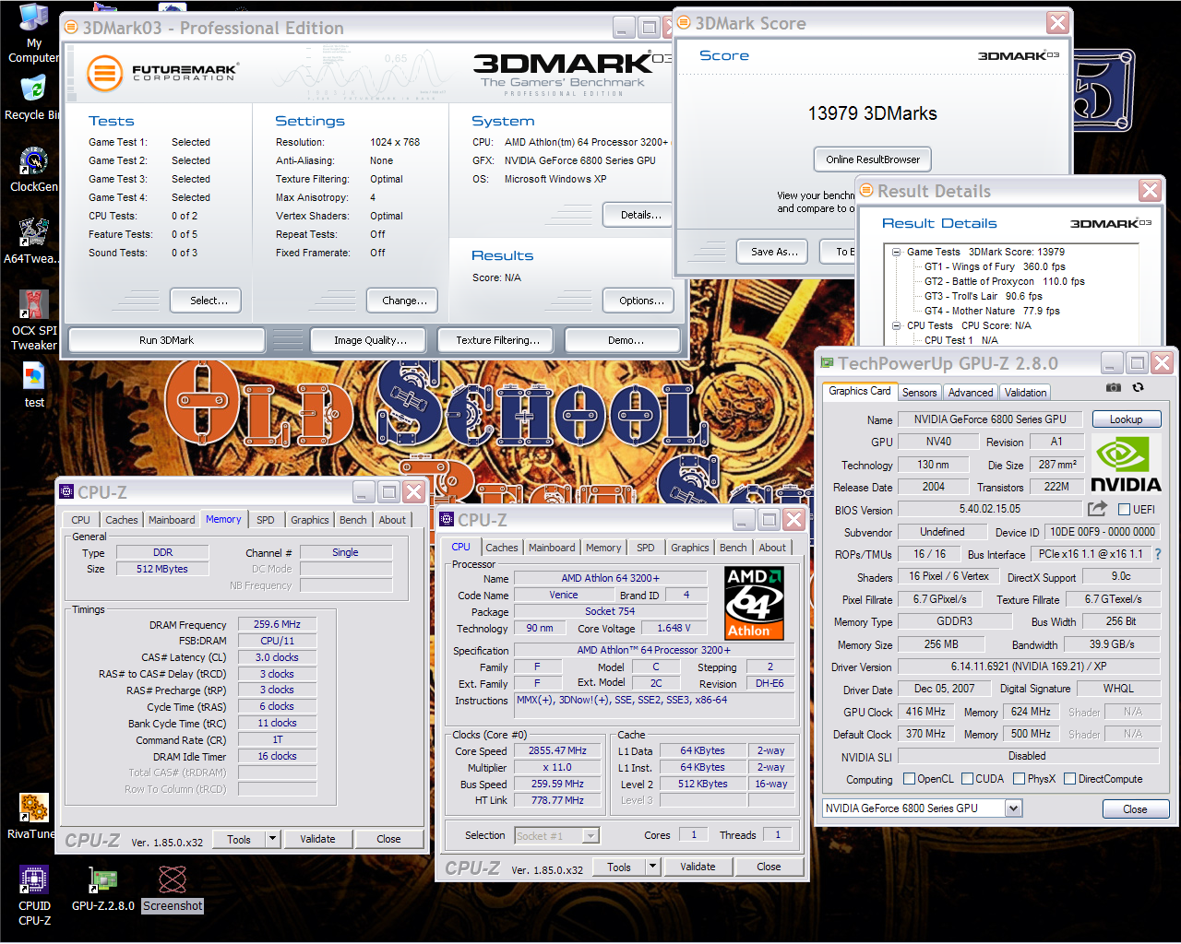The image size is (1181, 944).
Task: Switch to the Validation tab in GPU-Z
Action: point(1025,392)
